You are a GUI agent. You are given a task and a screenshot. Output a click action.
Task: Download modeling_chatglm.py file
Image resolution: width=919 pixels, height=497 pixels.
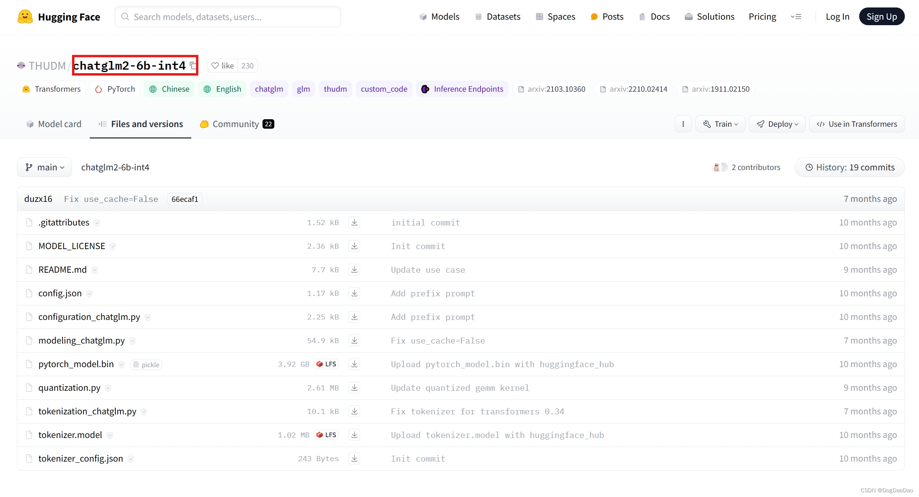354,340
